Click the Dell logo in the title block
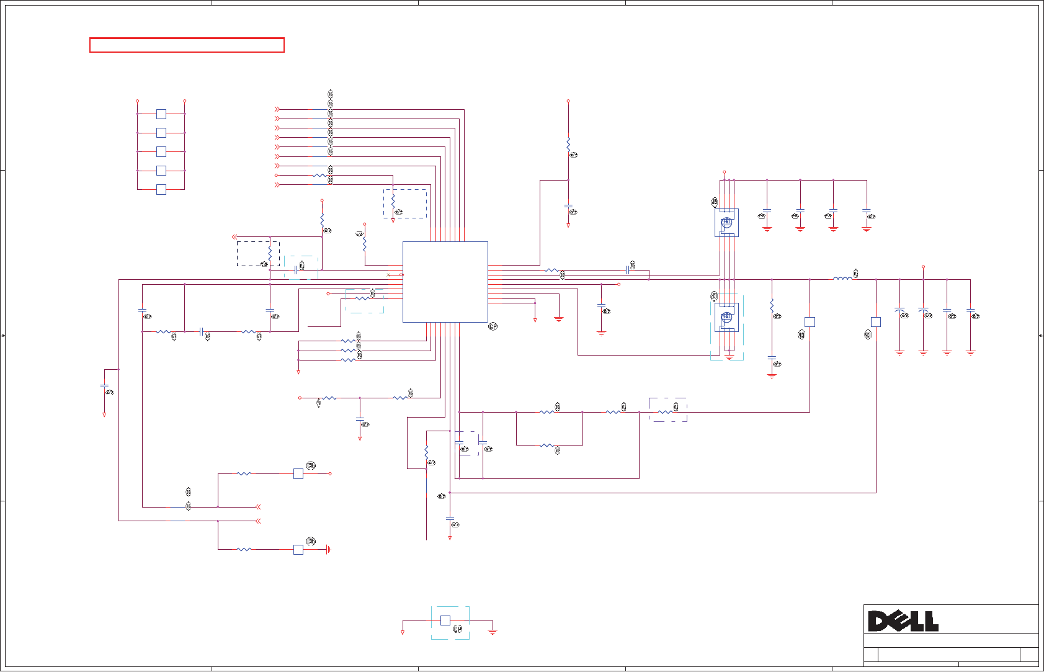1044x672 pixels. 903,620
